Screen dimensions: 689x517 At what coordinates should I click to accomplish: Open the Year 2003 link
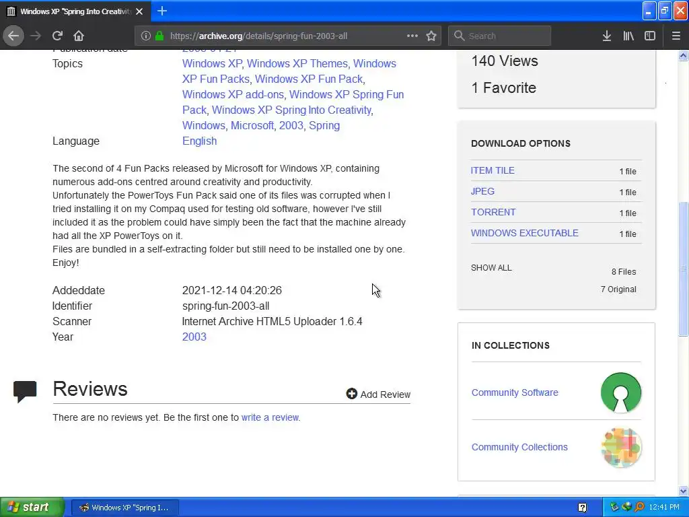click(194, 337)
